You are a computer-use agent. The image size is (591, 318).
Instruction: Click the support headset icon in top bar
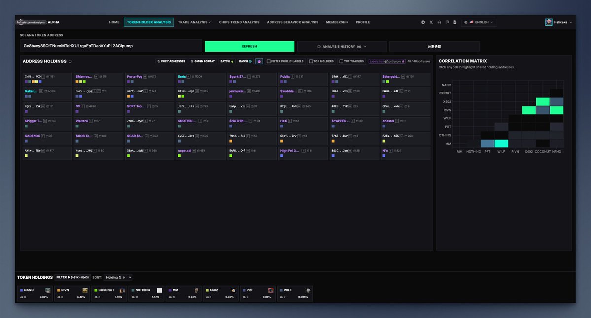tap(439, 22)
